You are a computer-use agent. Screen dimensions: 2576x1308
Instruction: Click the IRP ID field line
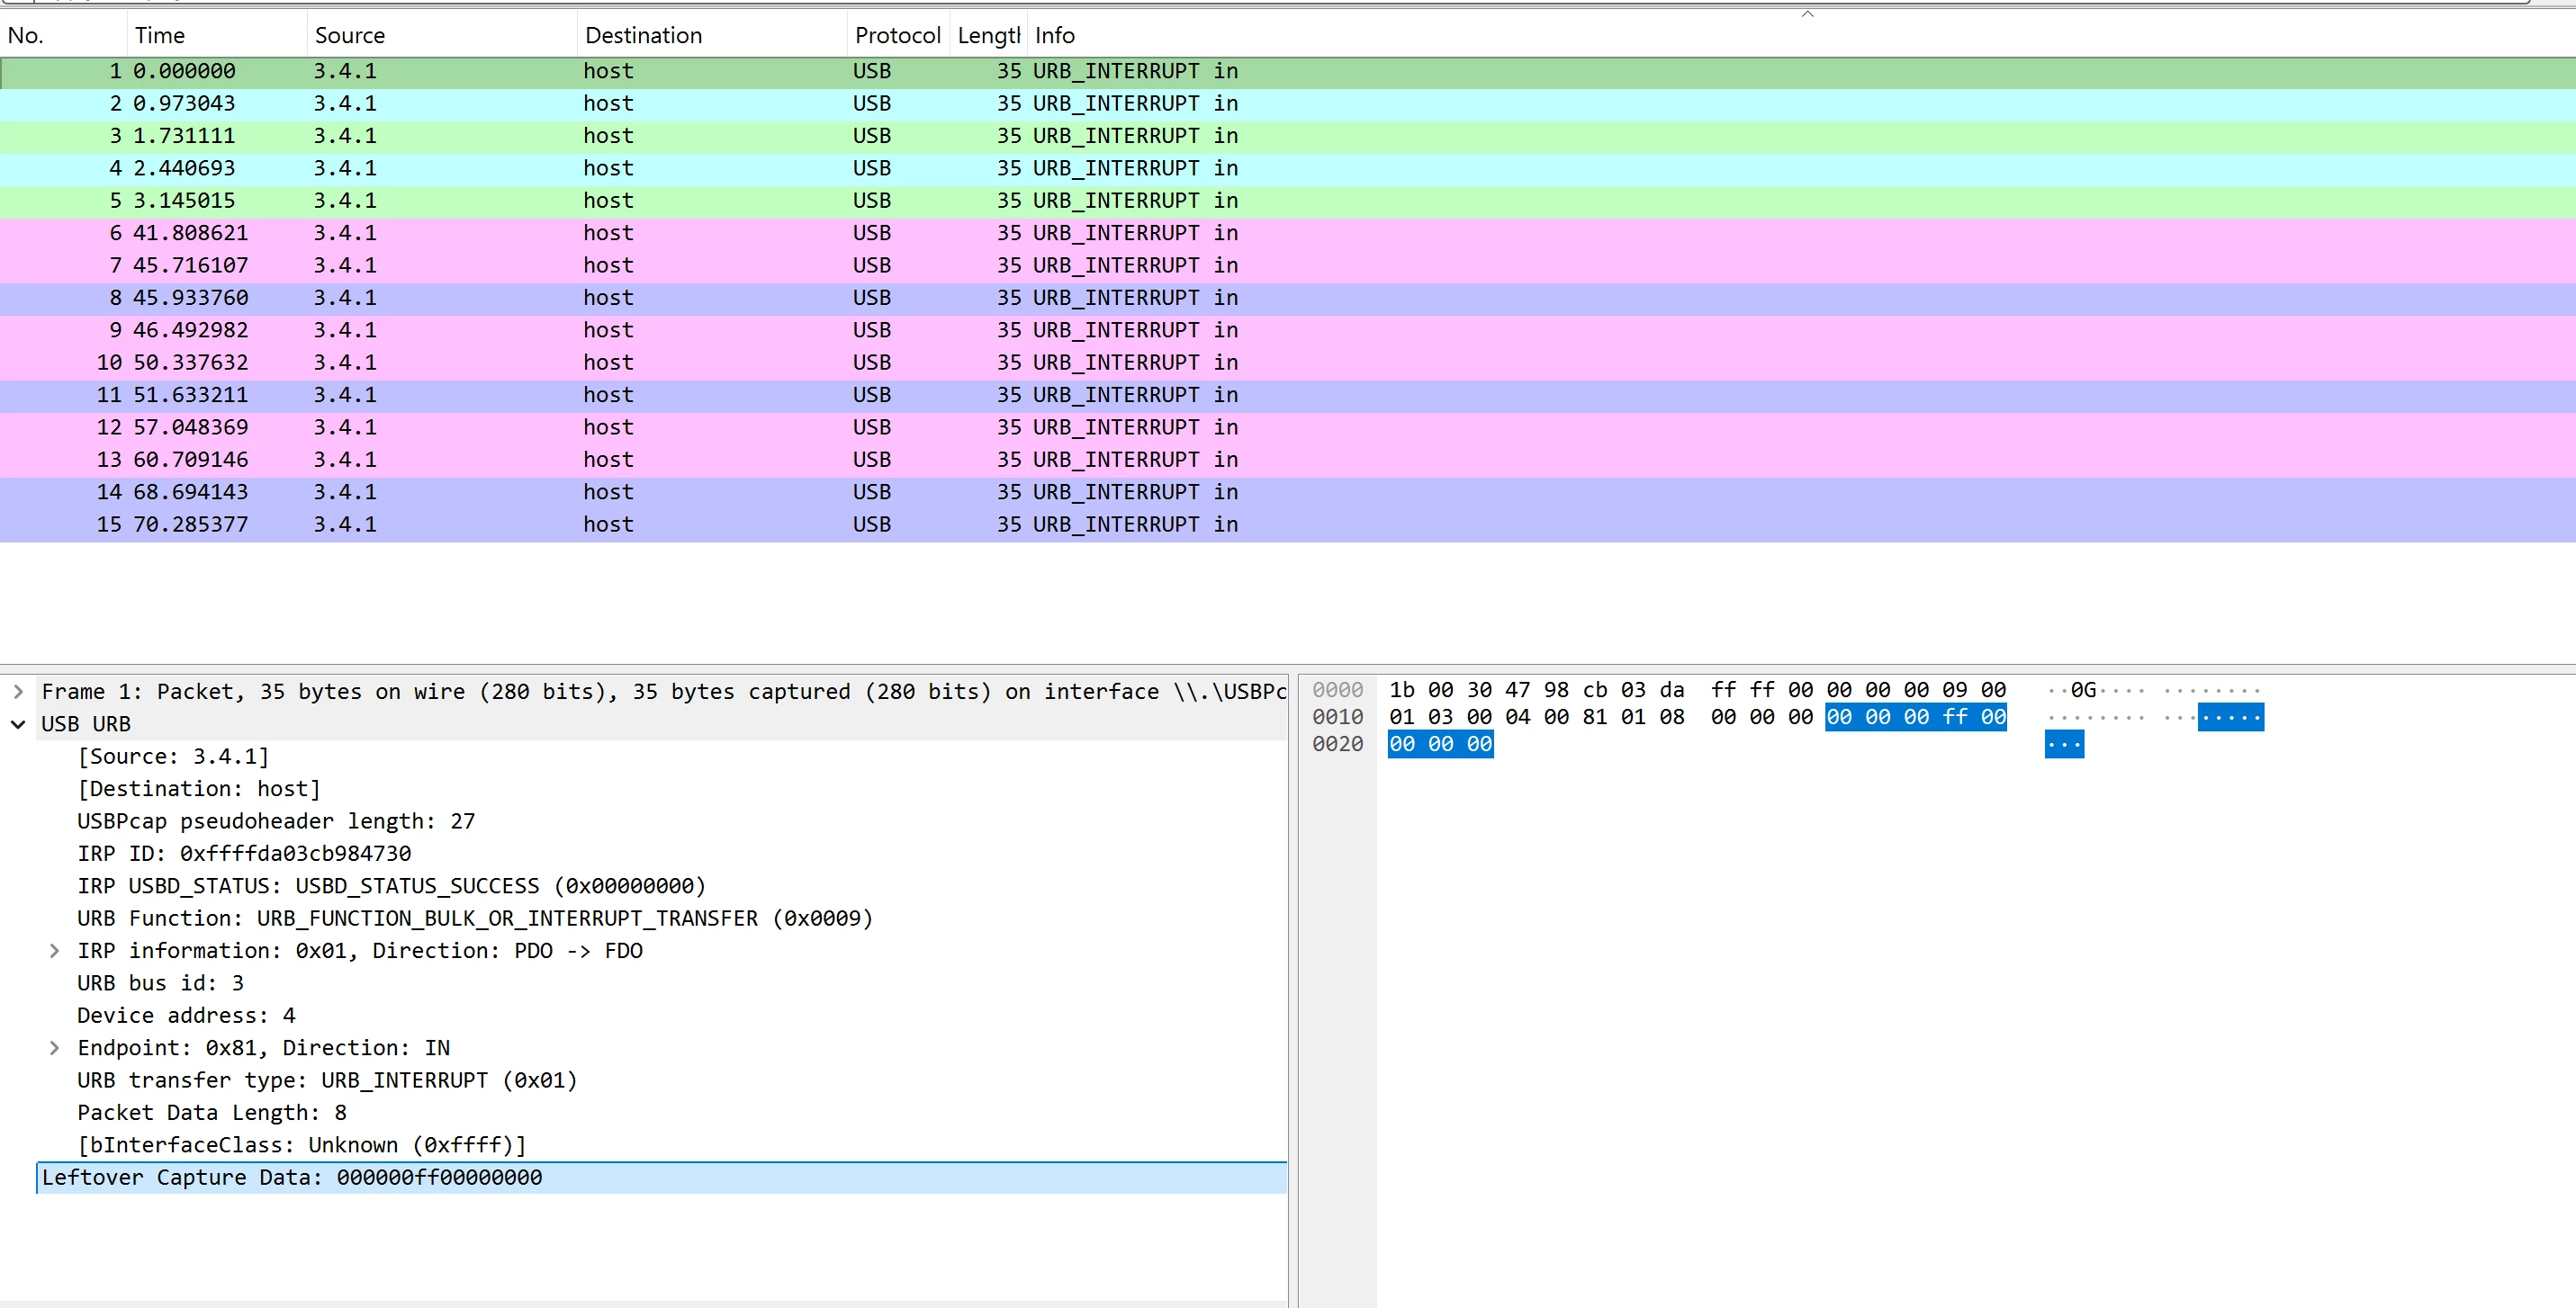[x=244, y=854]
